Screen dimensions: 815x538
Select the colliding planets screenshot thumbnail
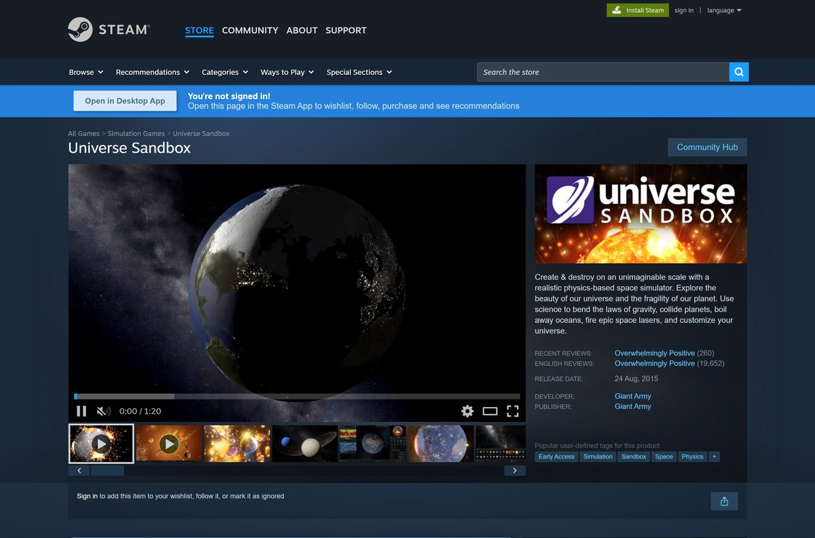pos(237,444)
